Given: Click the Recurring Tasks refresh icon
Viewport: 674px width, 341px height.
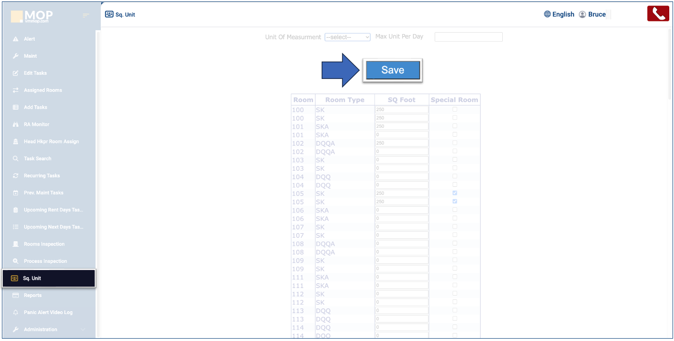Looking at the screenshot, I should [16, 176].
